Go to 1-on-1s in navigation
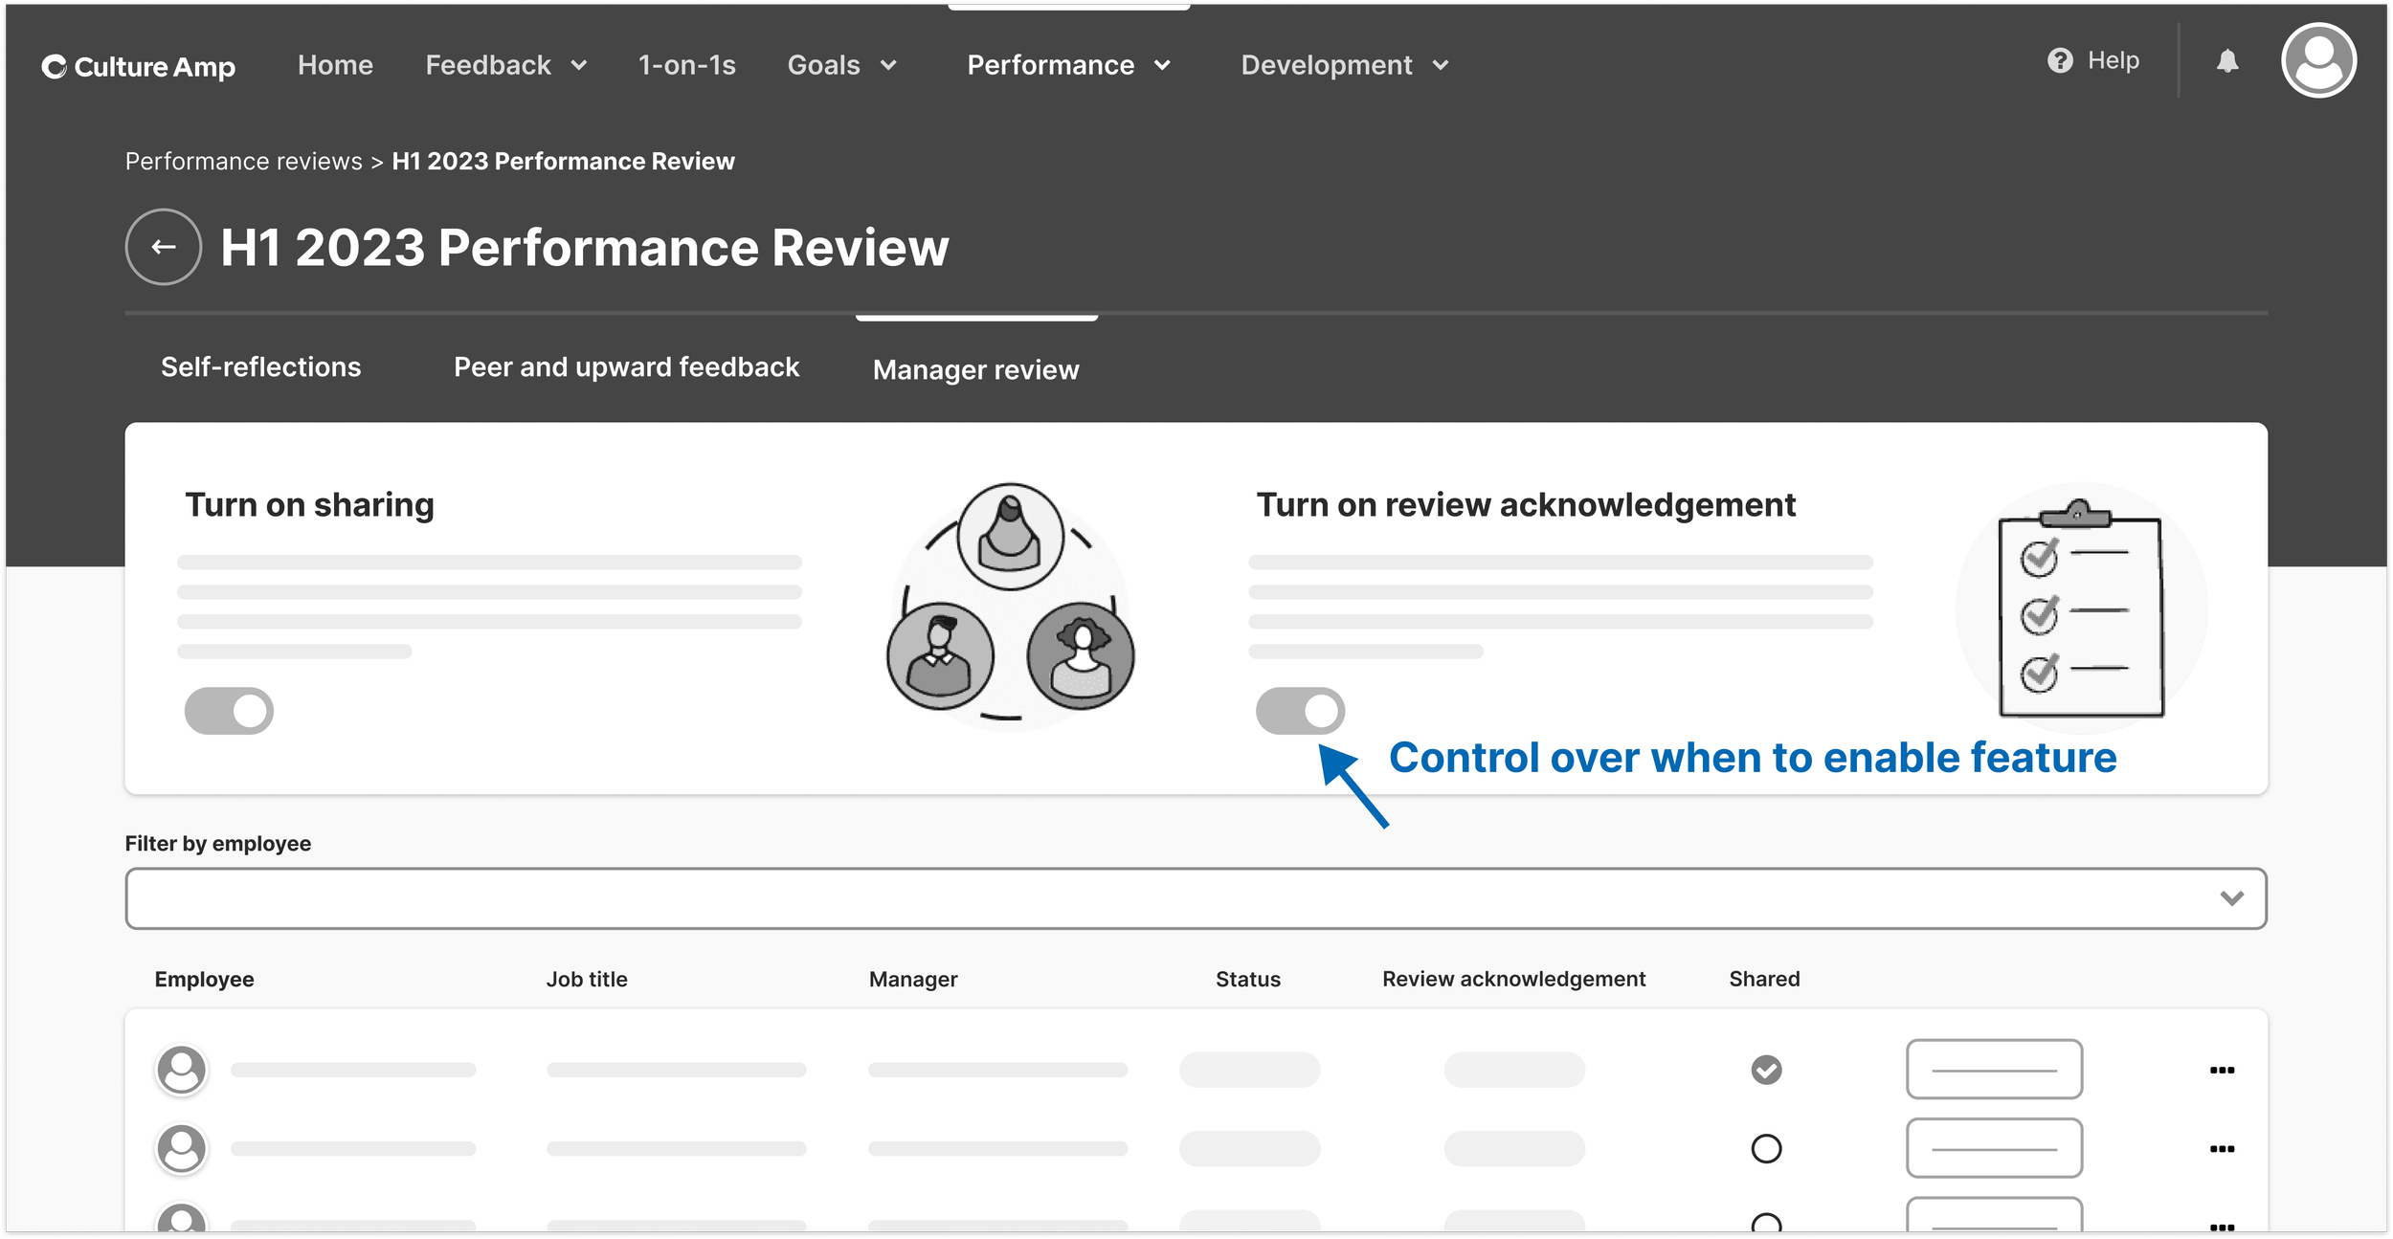 click(686, 65)
